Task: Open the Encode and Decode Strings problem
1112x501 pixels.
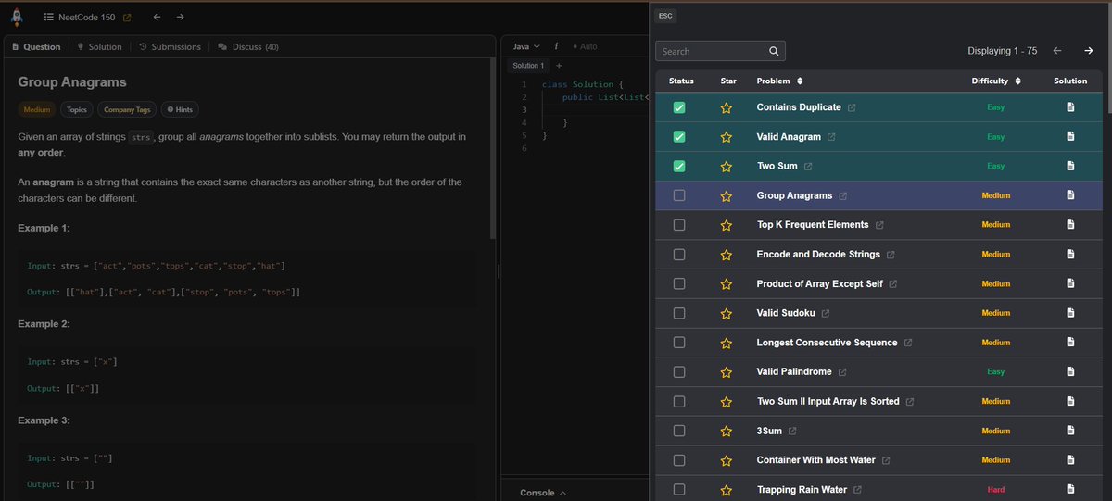Action: click(818, 255)
